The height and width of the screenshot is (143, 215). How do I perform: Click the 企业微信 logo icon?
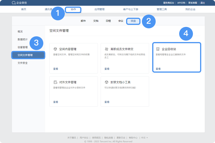(14, 3)
